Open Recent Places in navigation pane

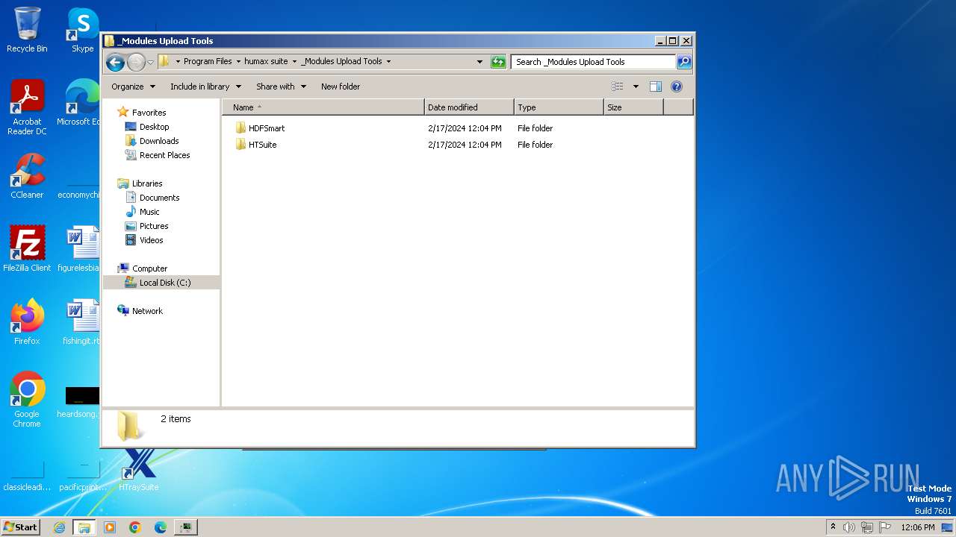[x=164, y=155]
